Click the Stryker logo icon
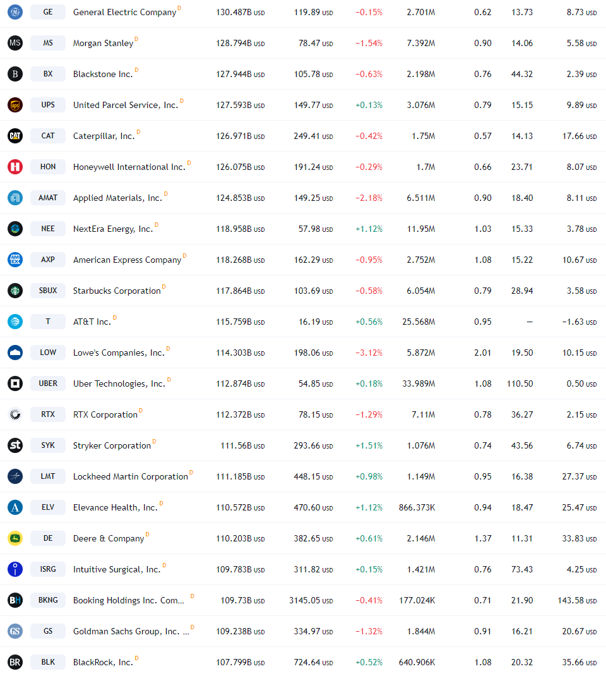The height and width of the screenshot is (676, 606). point(15,445)
